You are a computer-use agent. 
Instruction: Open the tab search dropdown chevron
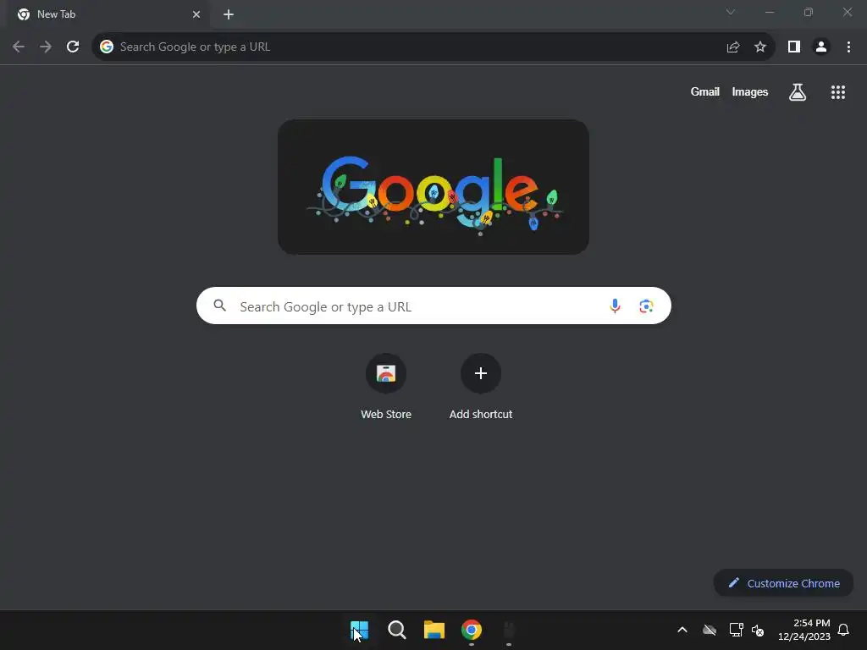click(x=731, y=12)
